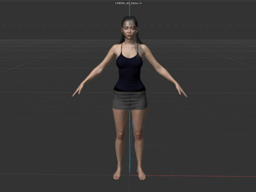Click the CINEMA_4D_Editor camera label
256x192 pixels.
point(127,3)
